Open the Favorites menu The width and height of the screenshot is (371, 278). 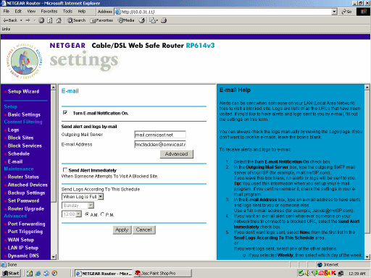click(x=49, y=12)
